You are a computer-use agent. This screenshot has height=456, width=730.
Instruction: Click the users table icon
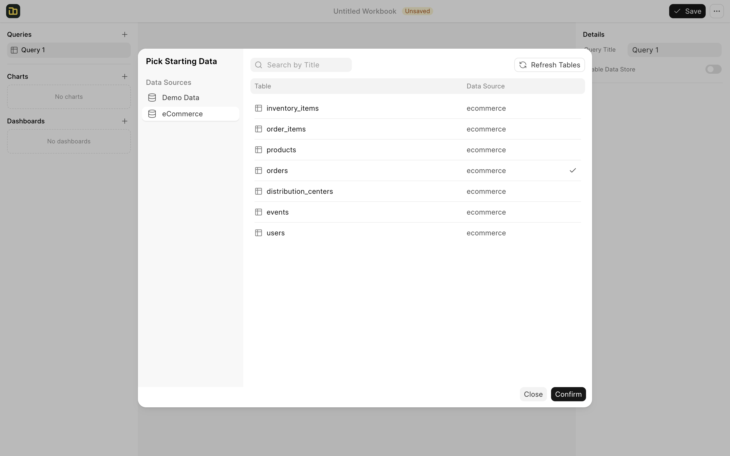[259, 233]
